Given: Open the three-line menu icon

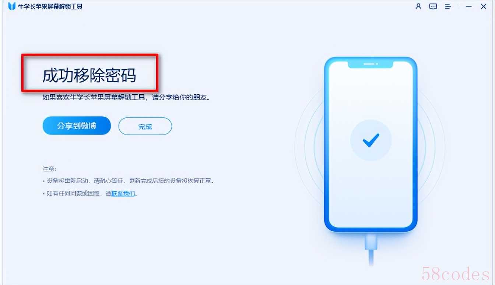Looking at the screenshot, I should 448,6.
